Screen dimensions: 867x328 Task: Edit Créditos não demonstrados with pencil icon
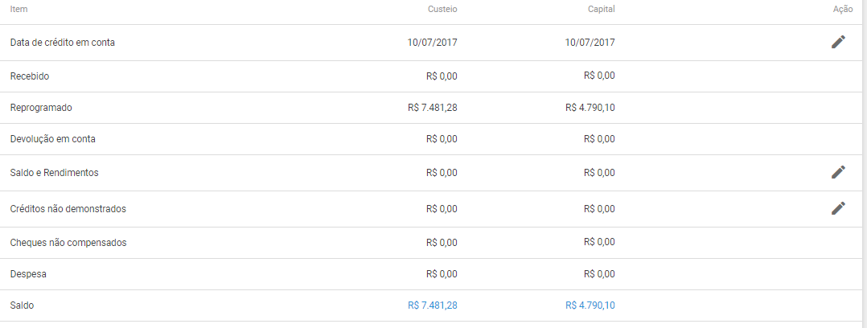coord(838,208)
